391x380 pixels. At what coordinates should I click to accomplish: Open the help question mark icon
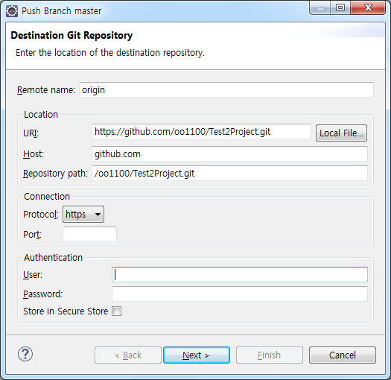click(25, 354)
